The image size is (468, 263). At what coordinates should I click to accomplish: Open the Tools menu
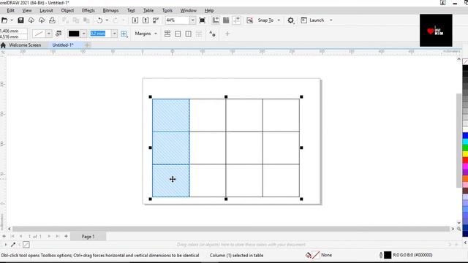(167, 10)
